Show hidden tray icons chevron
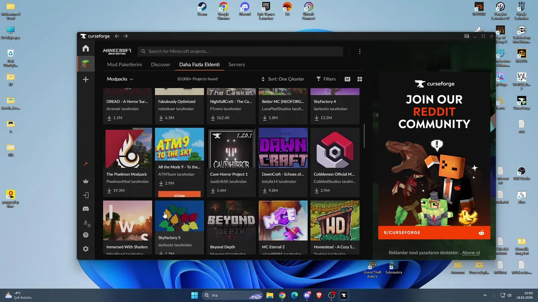Image resolution: width=538 pixels, height=302 pixels. [x=485, y=295]
